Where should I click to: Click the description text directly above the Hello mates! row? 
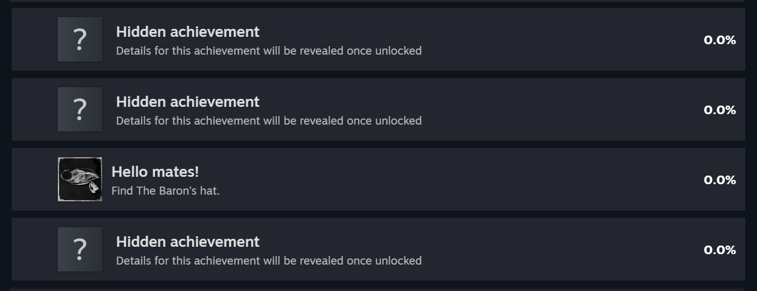coord(268,121)
